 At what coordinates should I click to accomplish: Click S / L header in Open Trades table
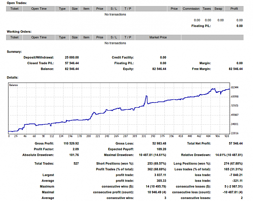[x=114, y=9]
